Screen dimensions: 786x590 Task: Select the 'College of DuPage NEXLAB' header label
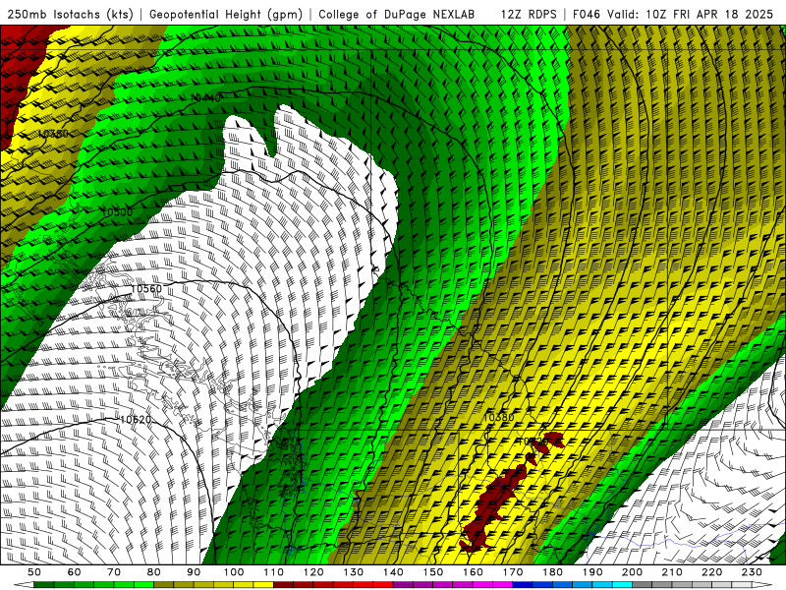[397, 14]
